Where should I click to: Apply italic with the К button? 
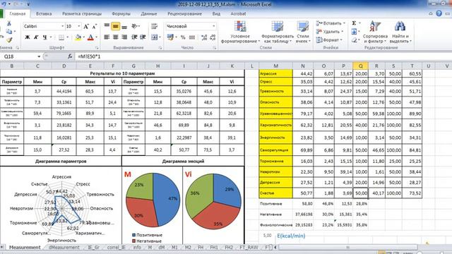(36, 37)
